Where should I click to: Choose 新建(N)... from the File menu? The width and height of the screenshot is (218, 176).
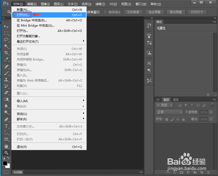pyautogui.click(x=49, y=10)
